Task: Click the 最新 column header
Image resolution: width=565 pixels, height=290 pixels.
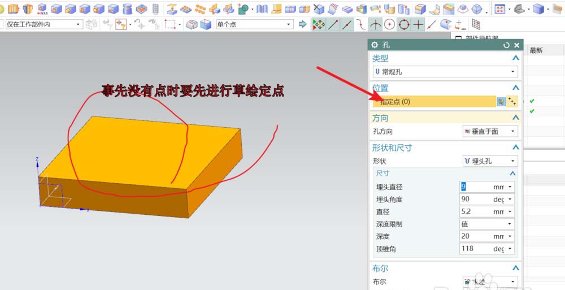Action: pos(536,51)
